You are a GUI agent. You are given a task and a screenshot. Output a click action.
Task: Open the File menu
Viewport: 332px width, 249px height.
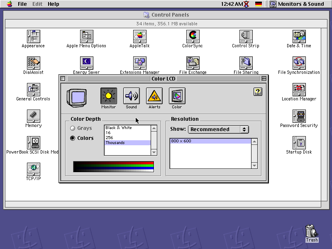point(22,4)
